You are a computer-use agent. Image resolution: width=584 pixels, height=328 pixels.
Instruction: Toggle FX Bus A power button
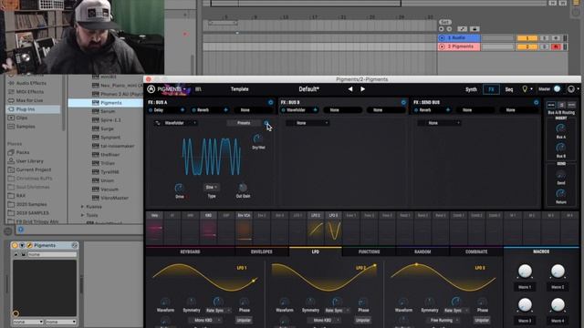tap(271, 102)
